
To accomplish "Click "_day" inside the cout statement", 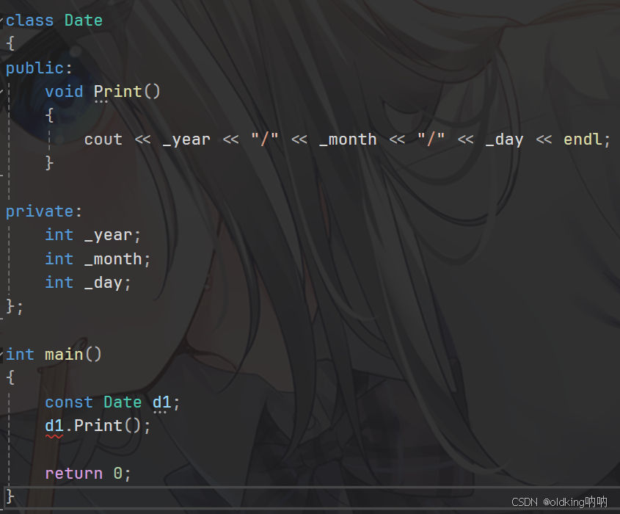I will tap(505, 140).
